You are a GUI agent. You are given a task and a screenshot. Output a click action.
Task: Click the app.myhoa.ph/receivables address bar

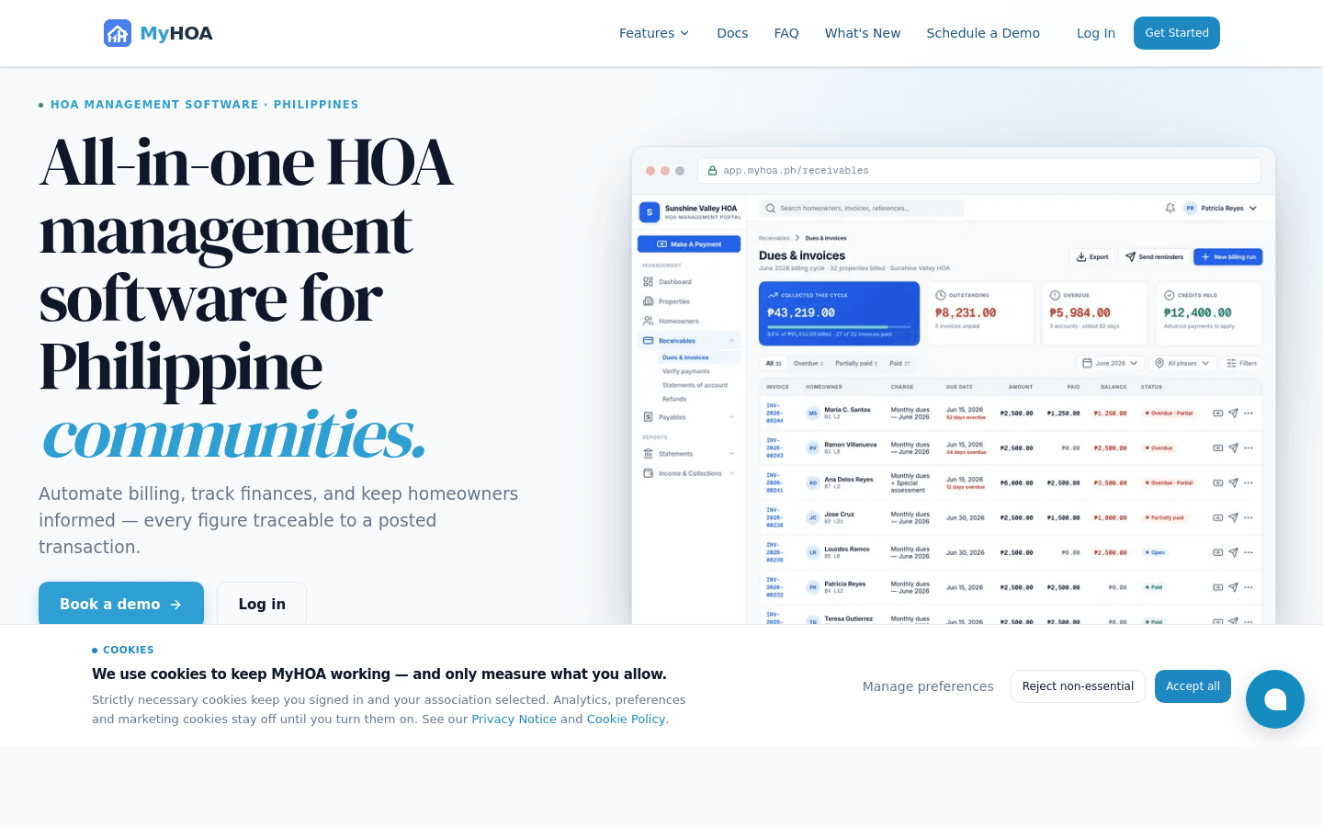979,170
